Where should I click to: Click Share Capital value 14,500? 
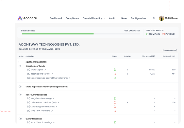(x=152, y=70)
